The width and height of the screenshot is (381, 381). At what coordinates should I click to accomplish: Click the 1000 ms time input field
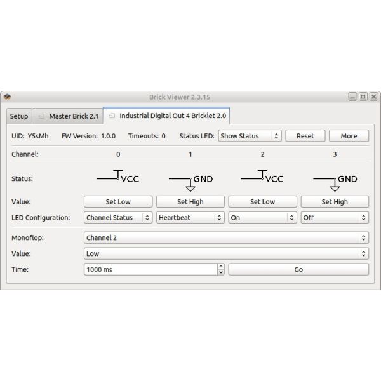pos(150,269)
